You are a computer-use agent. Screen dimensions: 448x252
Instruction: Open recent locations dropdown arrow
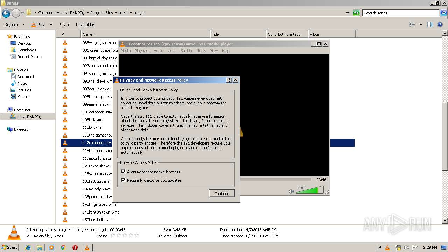click(23, 13)
